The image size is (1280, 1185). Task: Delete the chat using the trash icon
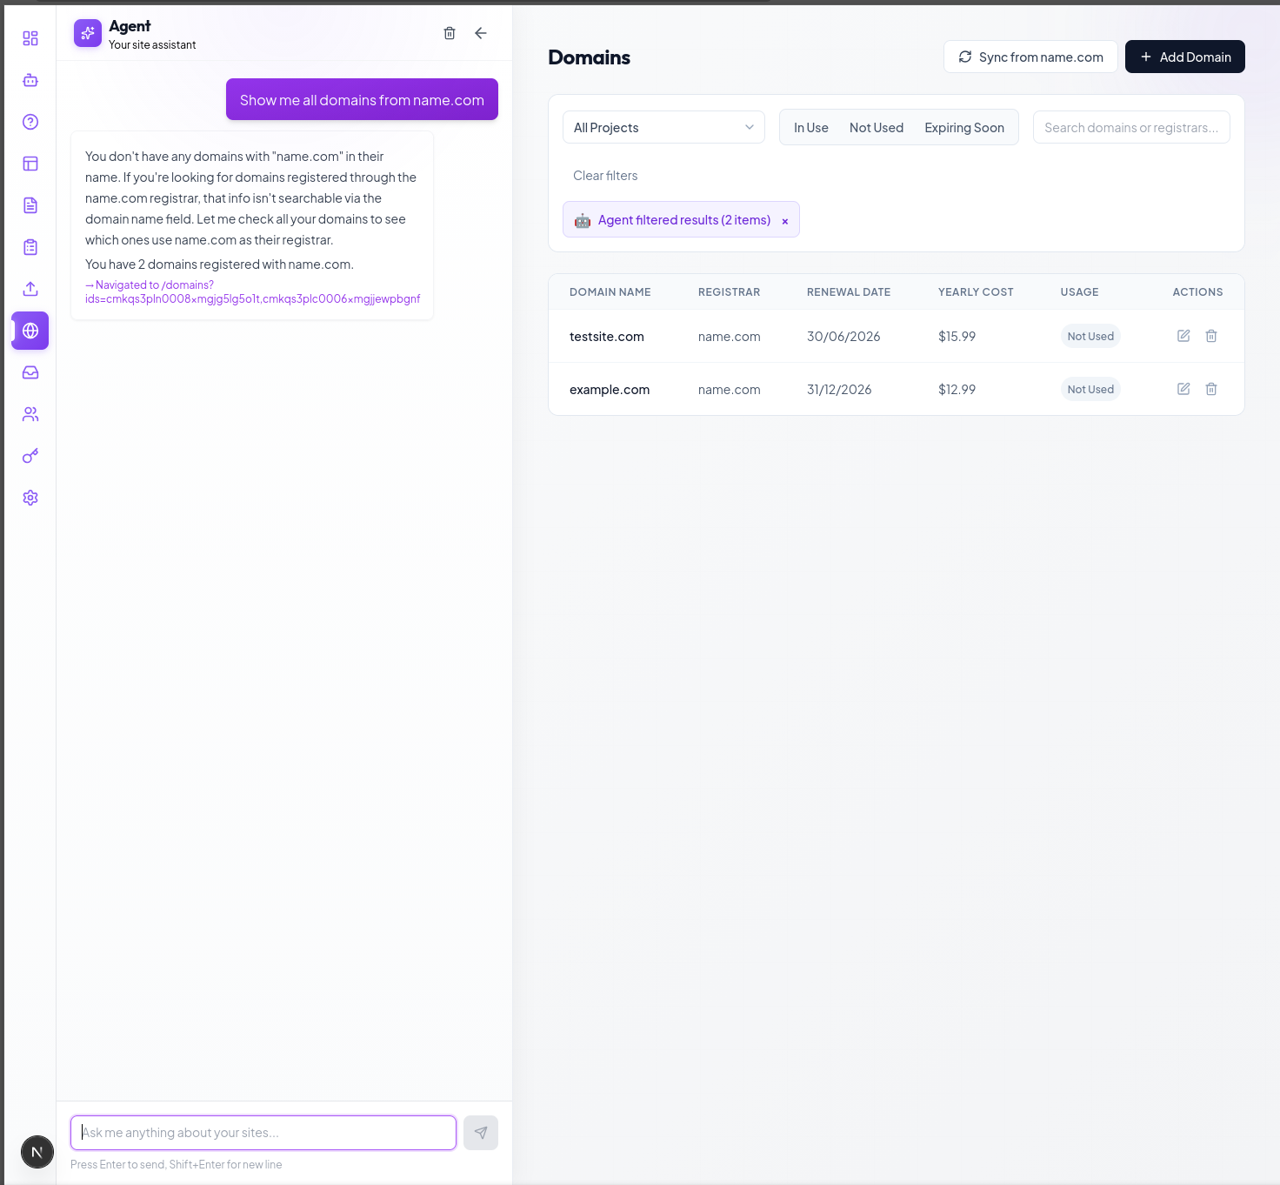(450, 32)
